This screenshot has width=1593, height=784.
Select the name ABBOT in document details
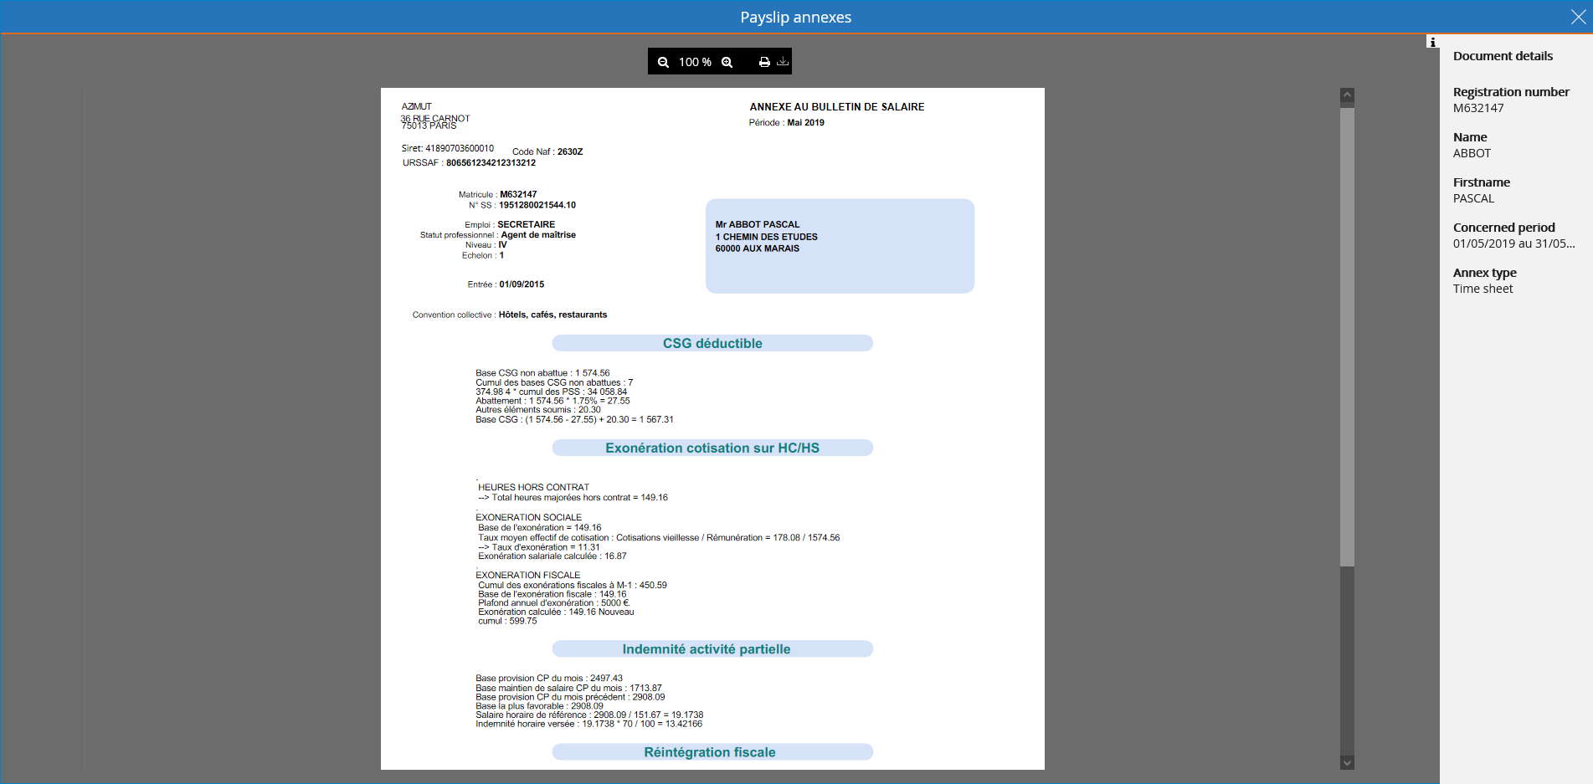coord(1472,153)
